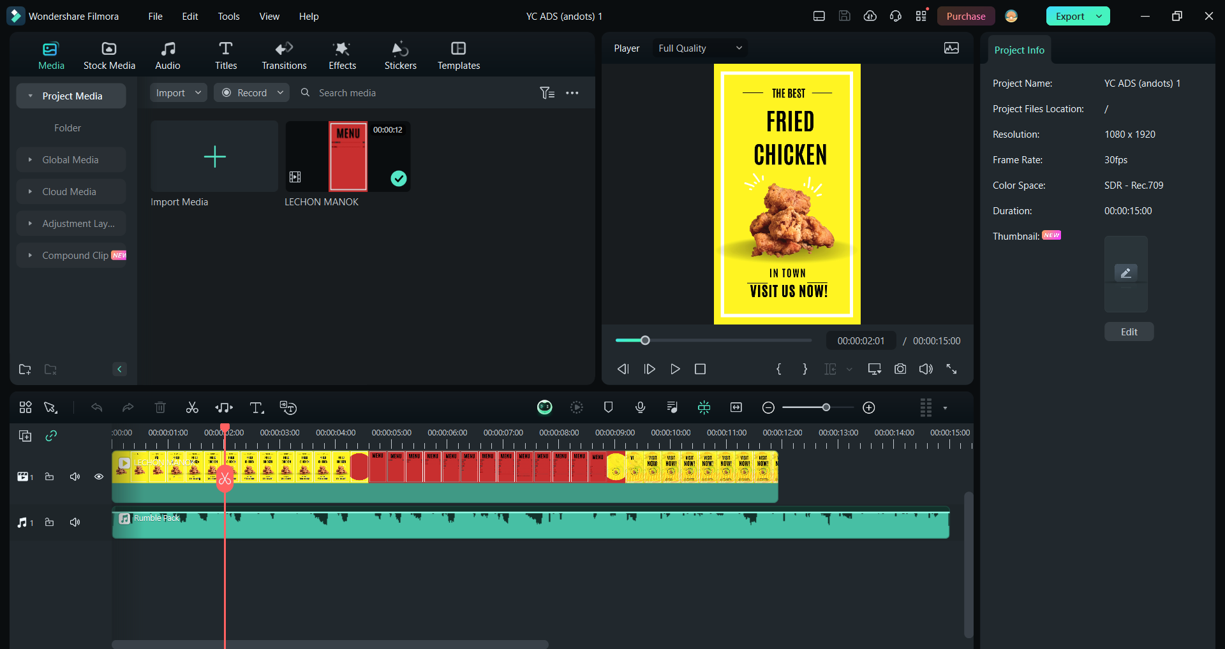Click the Purchase button
Image resolution: width=1225 pixels, height=649 pixels.
pyautogui.click(x=965, y=17)
